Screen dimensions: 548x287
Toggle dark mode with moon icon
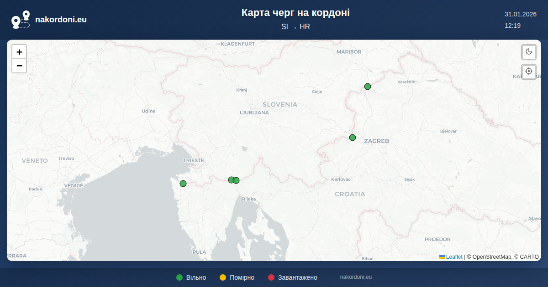click(x=529, y=51)
